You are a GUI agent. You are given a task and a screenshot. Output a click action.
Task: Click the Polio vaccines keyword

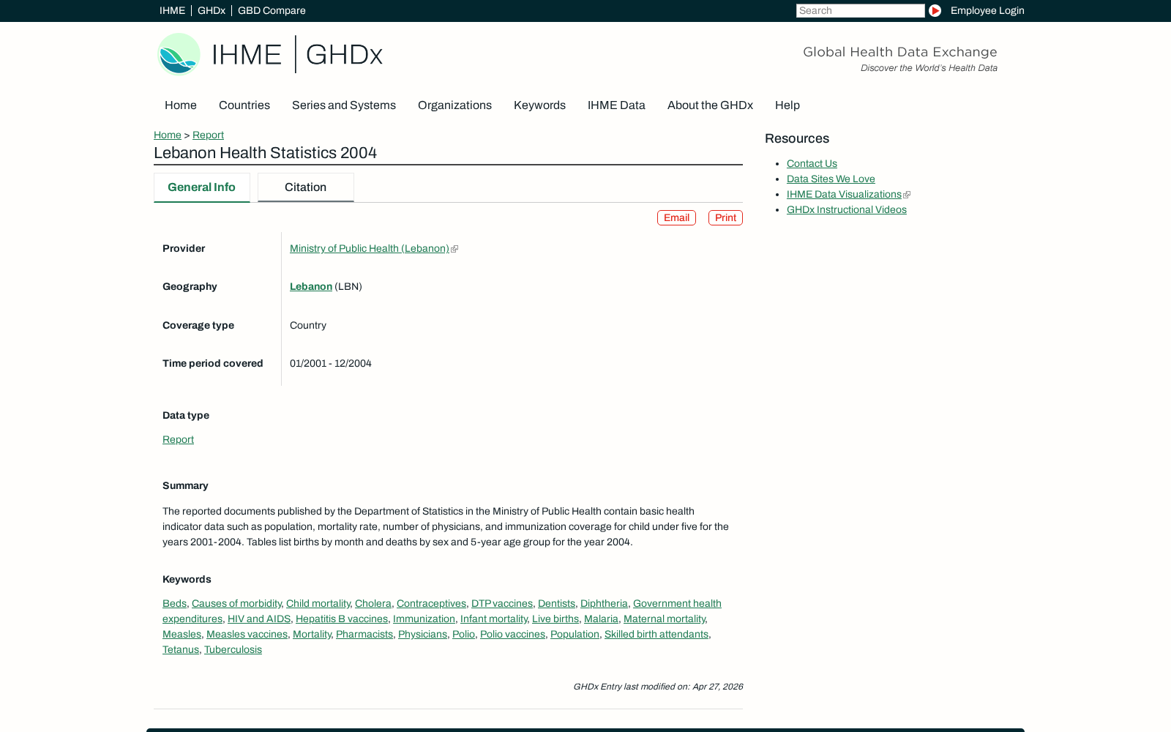[512, 634]
